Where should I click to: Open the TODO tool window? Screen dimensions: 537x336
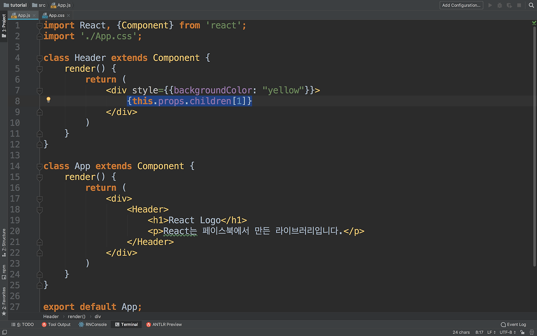click(23, 324)
